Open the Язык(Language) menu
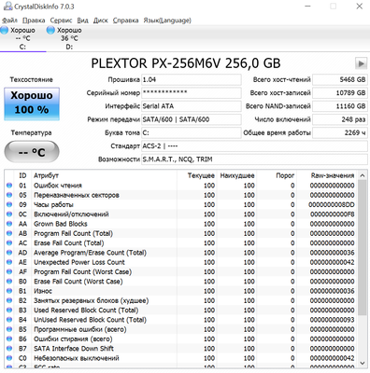370x373 pixels. point(167,21)
